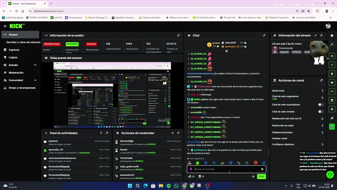
Task: Show more bookmarks with the chevron
Action: pyautogui.click(x=331, y=18)
